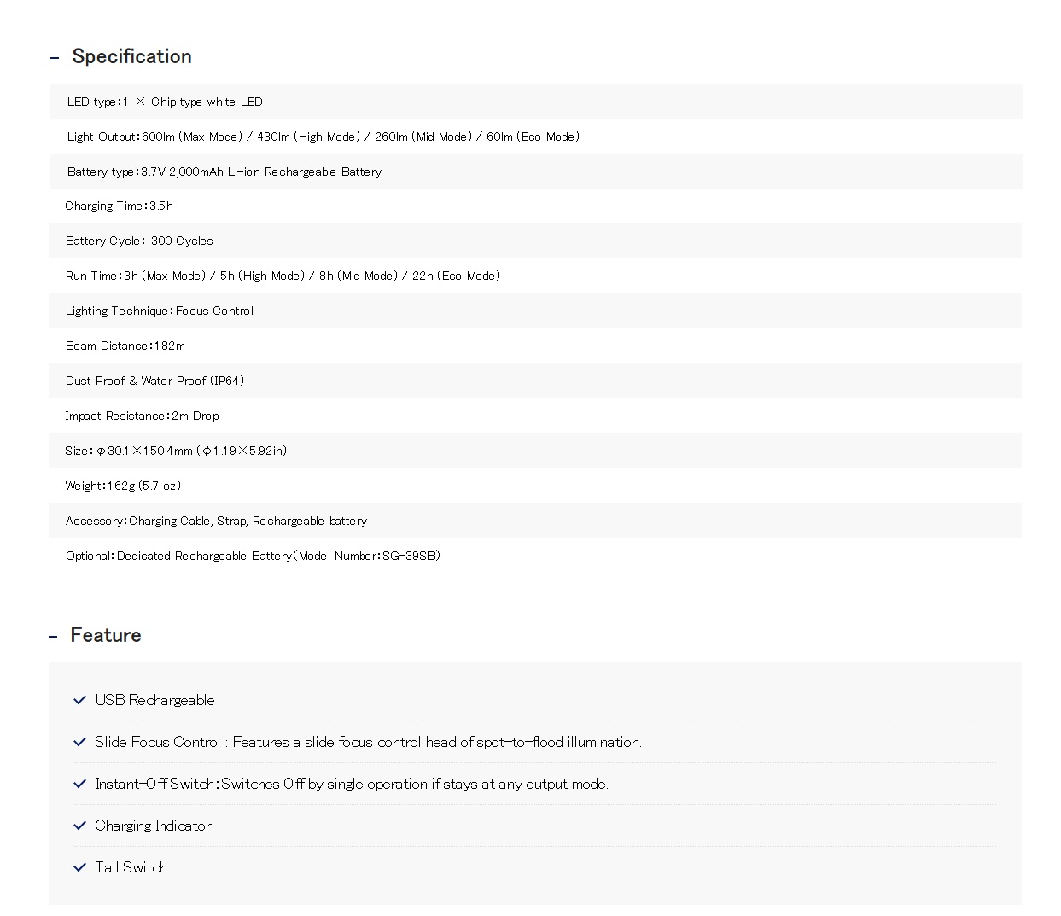Click the Specification heading
Viewport: 1061px width, 916px height.
131,56
